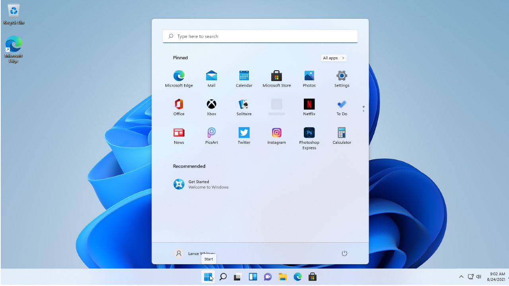
Task: Launch the Netflix app
Action: click(309, 107)
